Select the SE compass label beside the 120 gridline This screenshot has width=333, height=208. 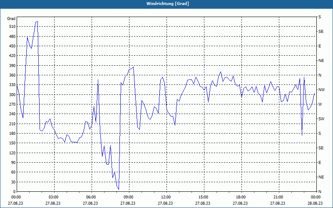click(x=321, y=148)
